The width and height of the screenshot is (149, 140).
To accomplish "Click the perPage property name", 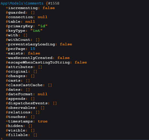I will 17,49.
